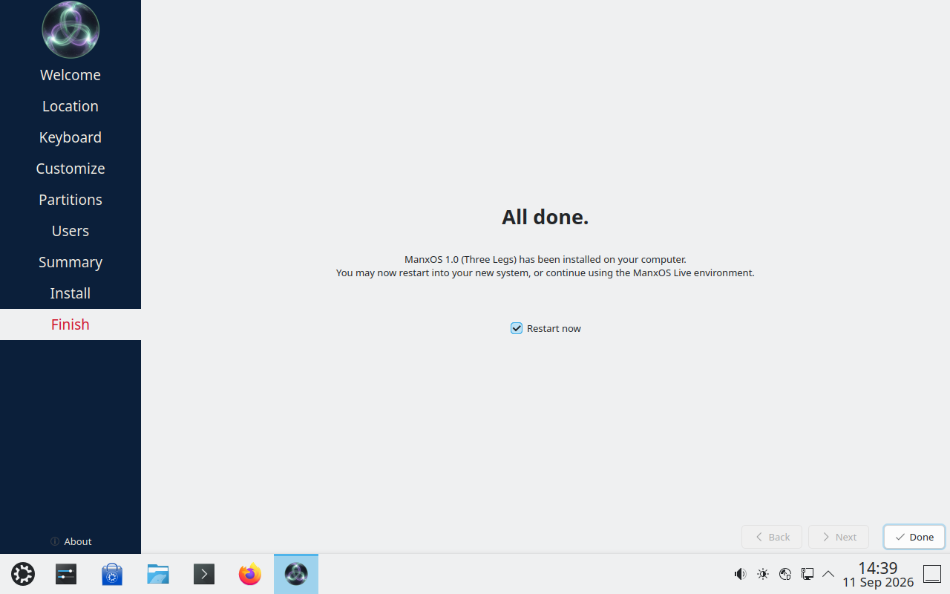Viewport: 950px width, 594px height.
Task: Open the Discover software store
Action: click(x=112, y=574)
